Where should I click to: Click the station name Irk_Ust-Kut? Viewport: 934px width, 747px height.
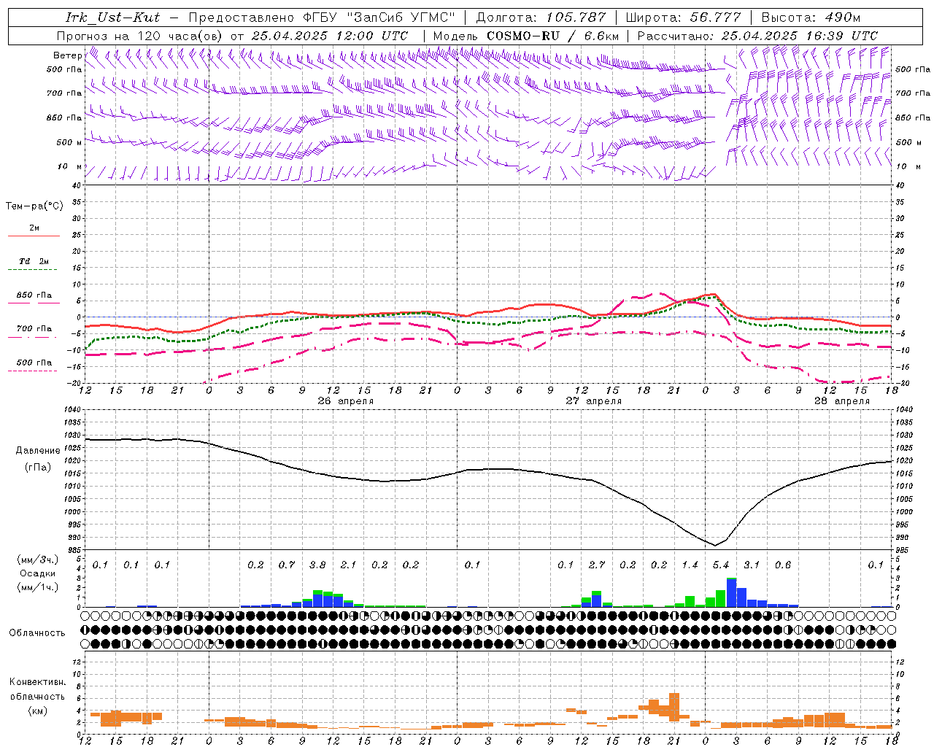pos(112,18)
